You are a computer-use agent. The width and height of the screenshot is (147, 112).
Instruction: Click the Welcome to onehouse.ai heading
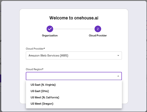74,18
